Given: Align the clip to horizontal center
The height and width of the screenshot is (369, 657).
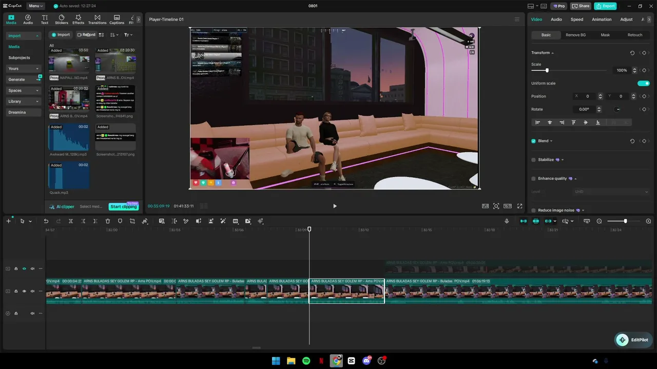Looking at the screenshot, I should click(x=550, y=122).
